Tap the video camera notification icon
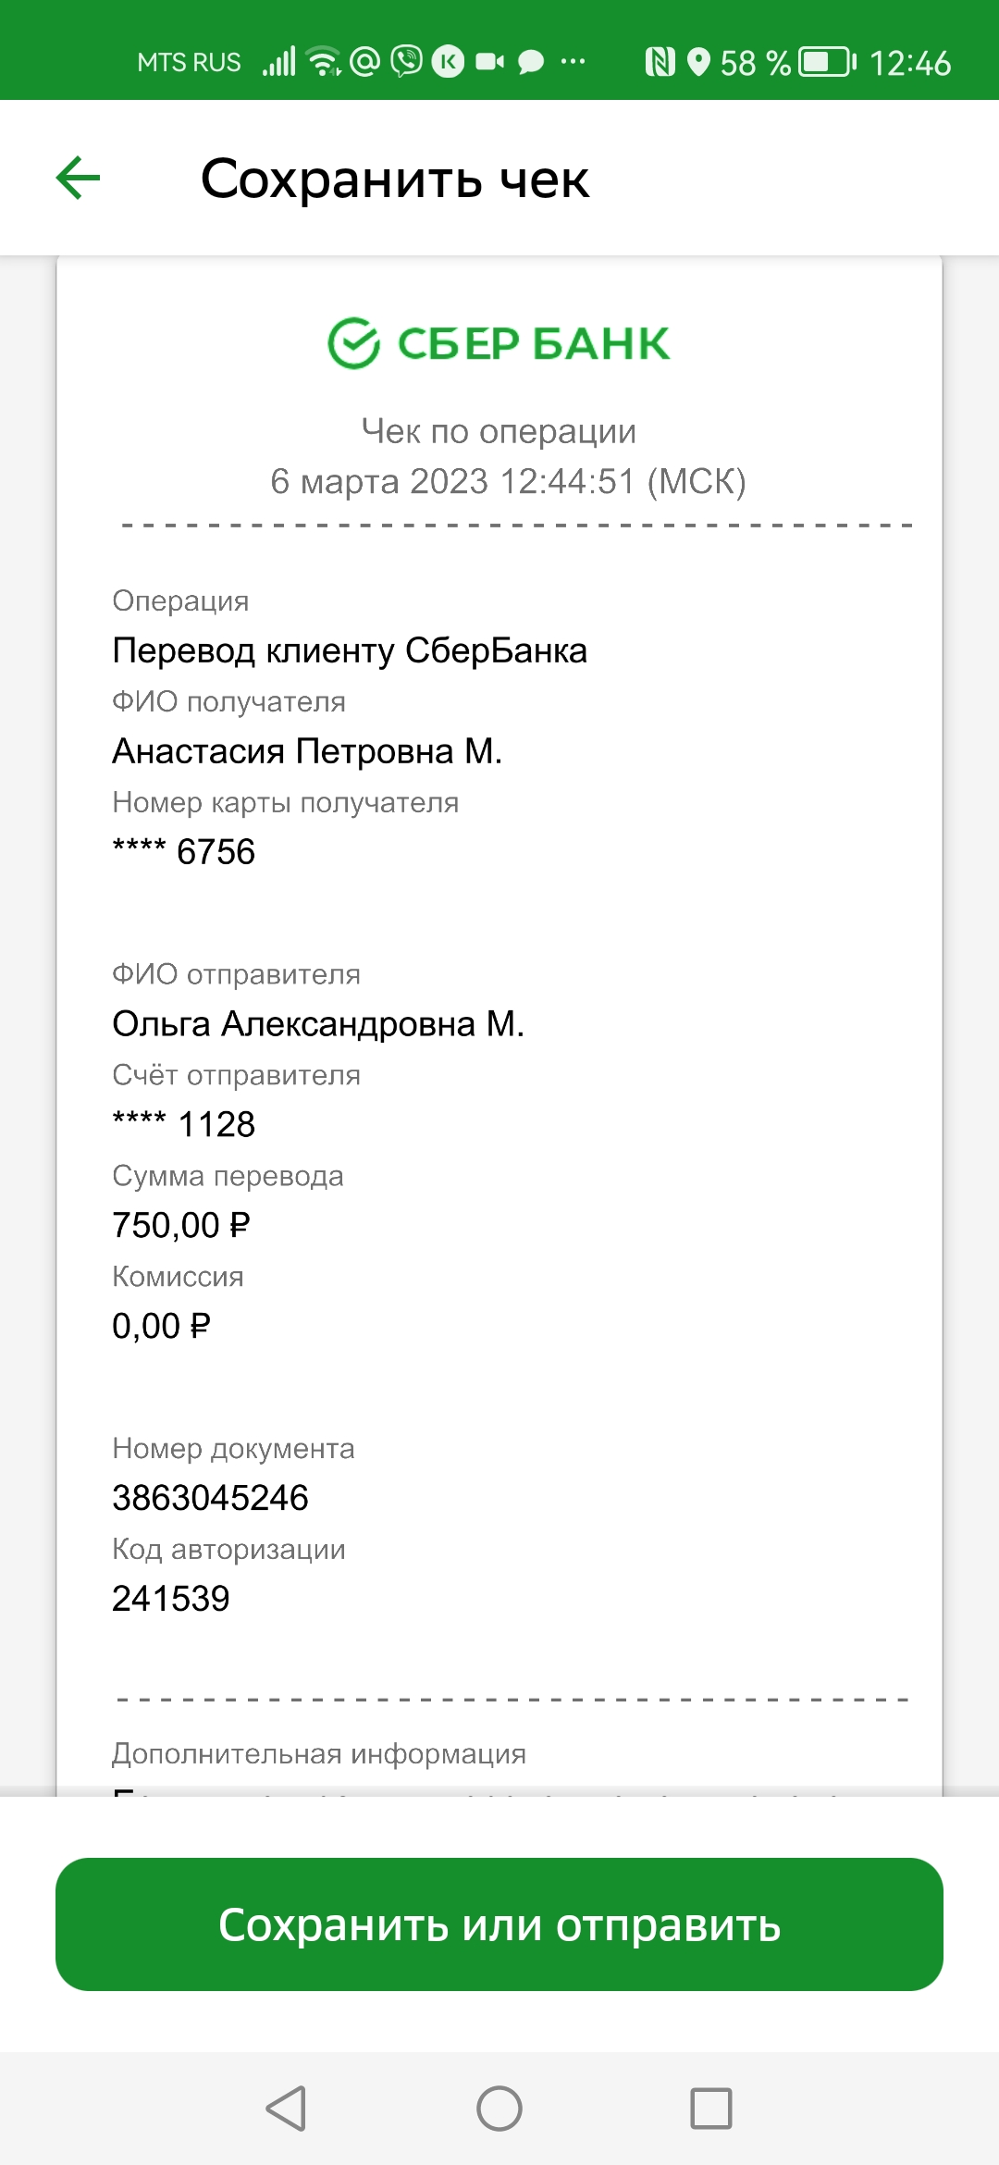Screen dimensions: 999x2165 [x=490, y=62]
